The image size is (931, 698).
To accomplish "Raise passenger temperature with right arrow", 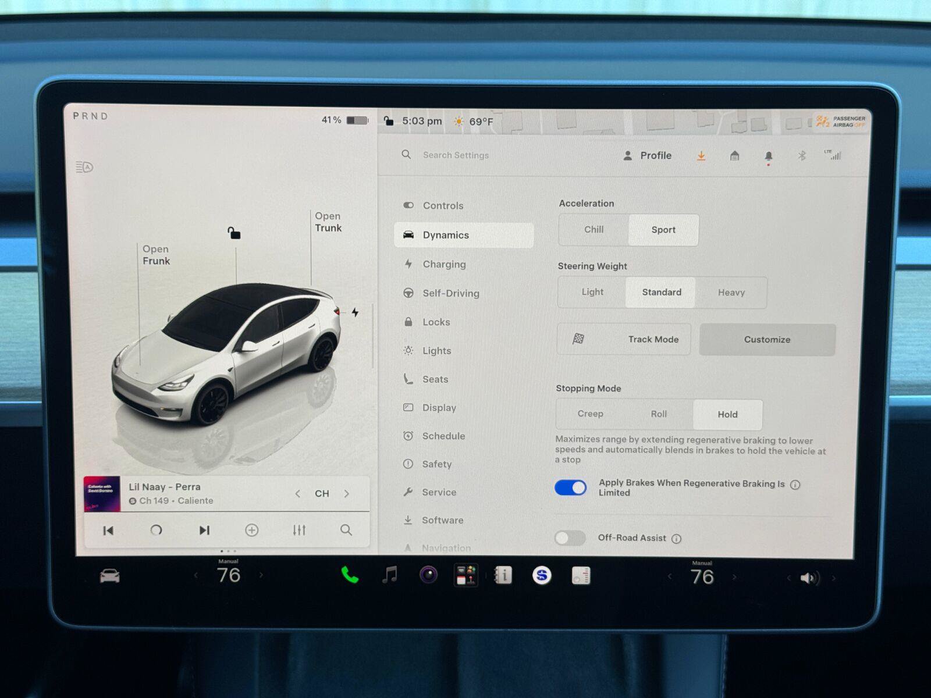I will 734,577.
